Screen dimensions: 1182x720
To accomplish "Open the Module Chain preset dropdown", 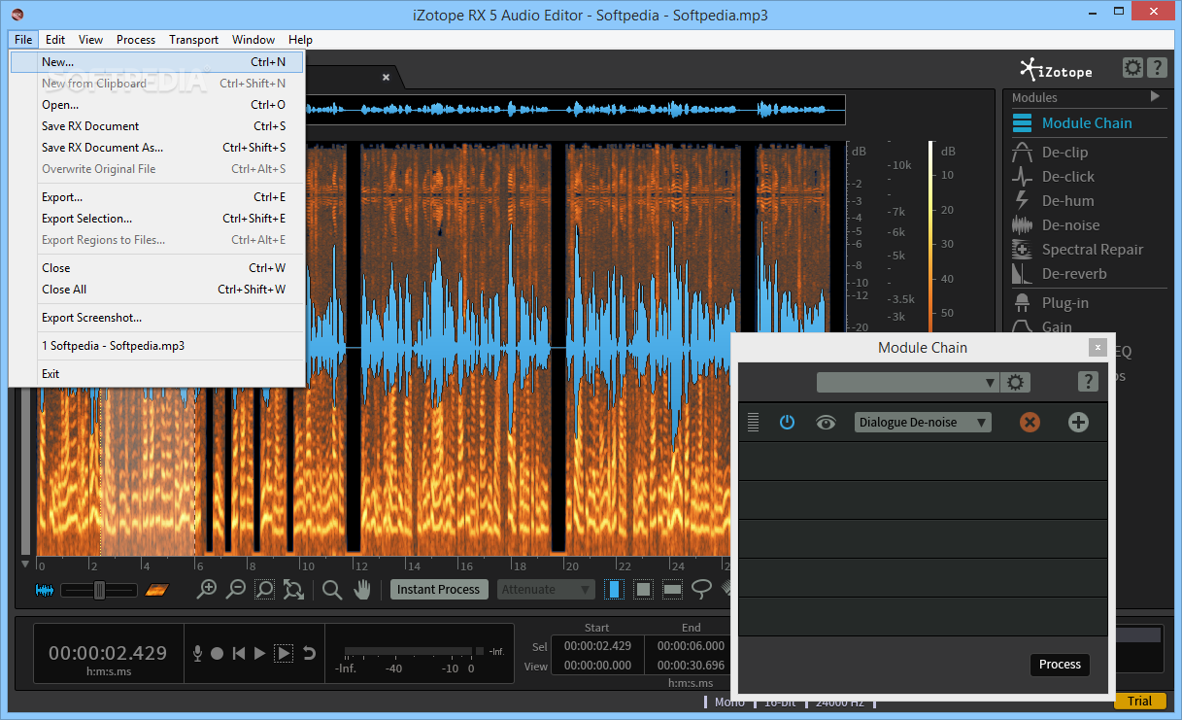I will [x=908, y=383].
